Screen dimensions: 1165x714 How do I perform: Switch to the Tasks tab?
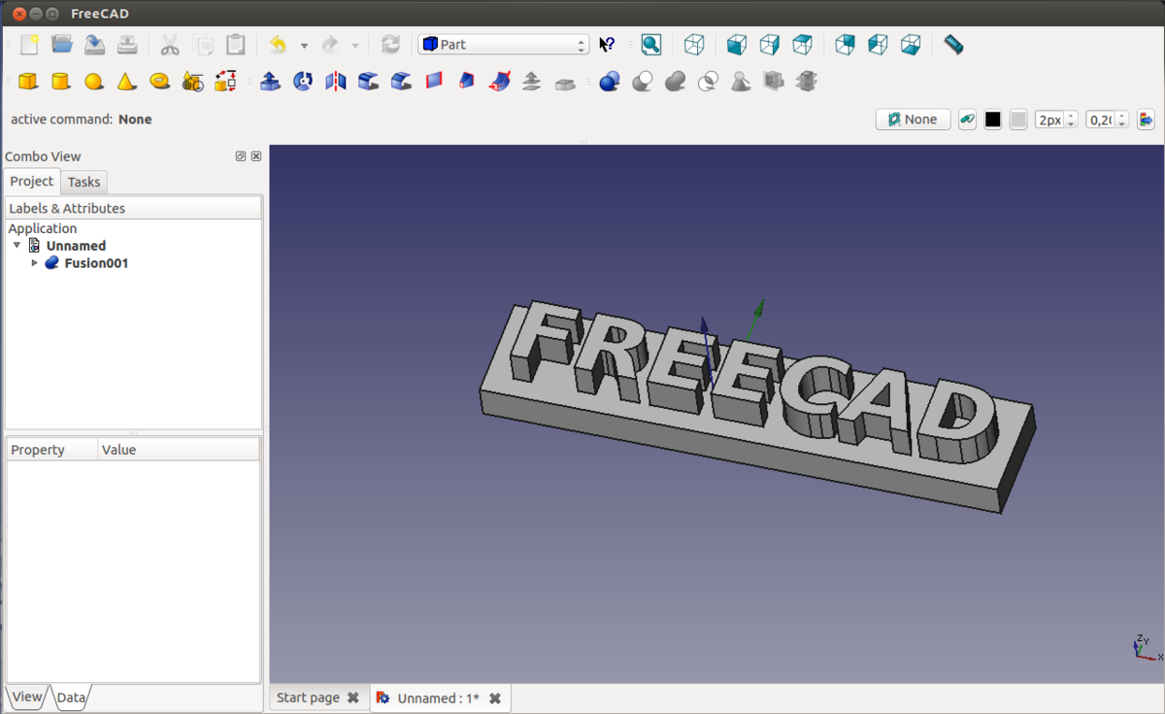[x=83, y=182]
